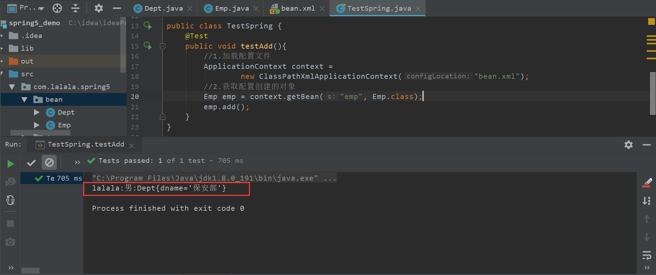The width and height of the screenshot is (656, 275).
Task: Select the Dept class in tree
Action: click(66, 112)
